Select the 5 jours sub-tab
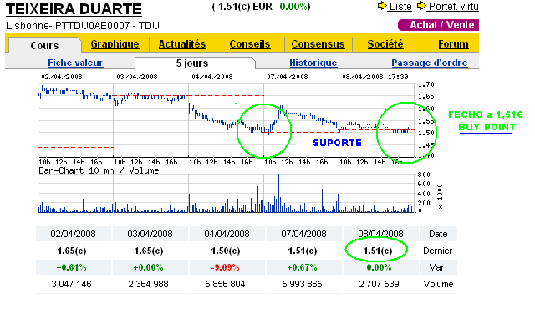Screen dimensions: 535x334 [192, 63]
